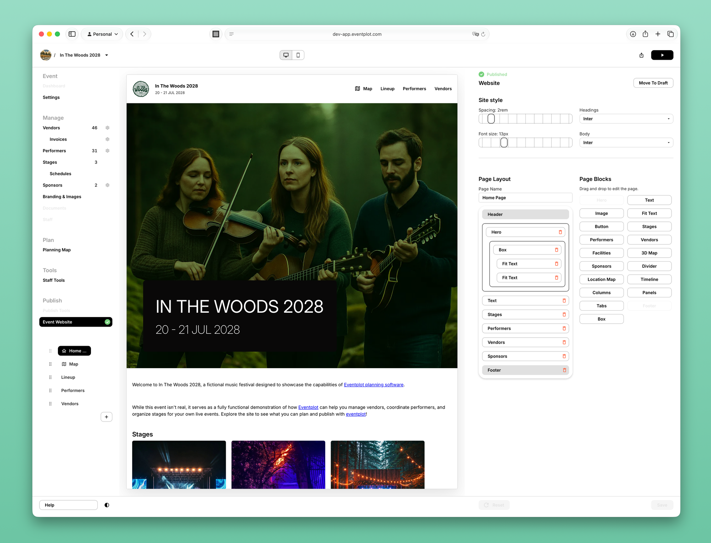Screen dimensions: 711x543
Task: Toggle dark mode half-circle icon
Action: [x=107, y=505]
